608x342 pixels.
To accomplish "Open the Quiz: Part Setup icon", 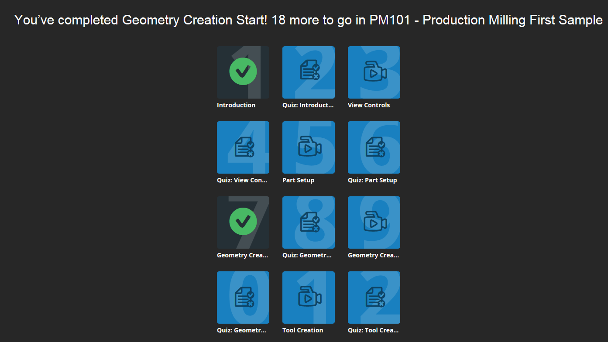I will (374, 147).
